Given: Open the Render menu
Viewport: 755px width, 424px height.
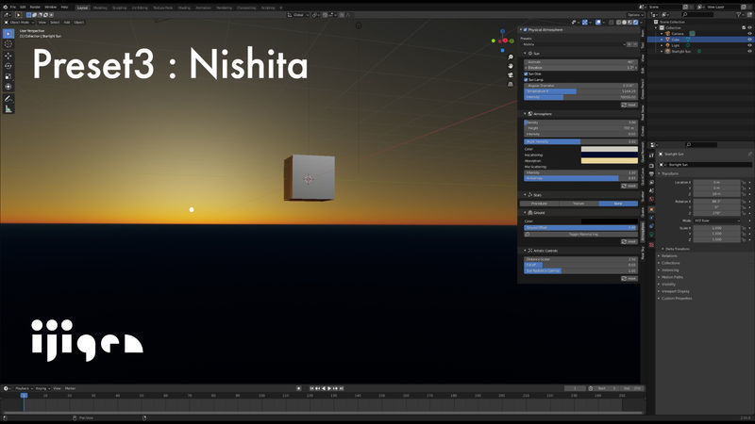Looking at the screenshot, I should click(35, 8).
